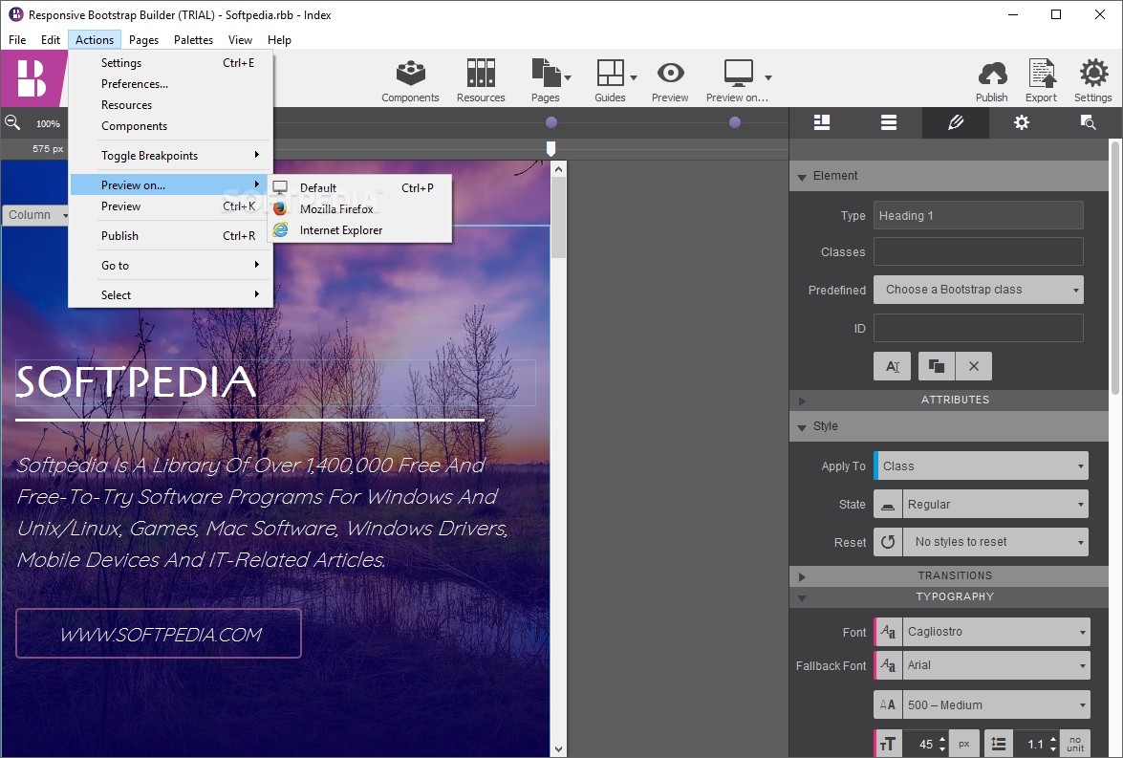Open the inspect search panel tab
Viewport: 1123px width, 758px height.
point(1089,122)
